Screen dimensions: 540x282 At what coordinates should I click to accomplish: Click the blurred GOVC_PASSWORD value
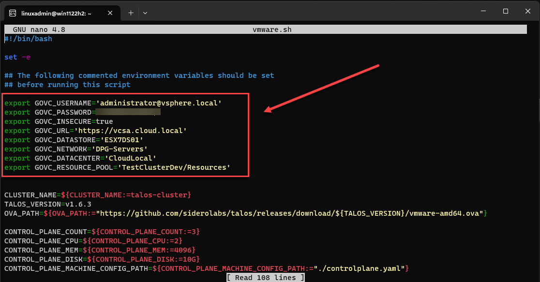(x=127, y=112)
